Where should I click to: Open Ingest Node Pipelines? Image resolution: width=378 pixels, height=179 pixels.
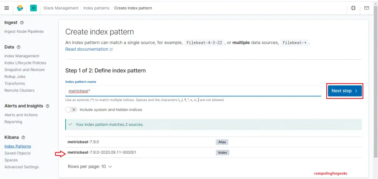24,32
